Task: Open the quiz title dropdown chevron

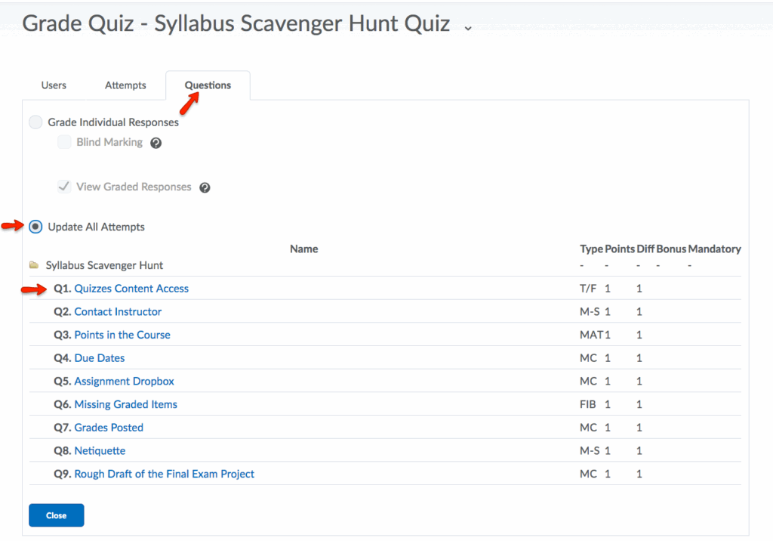Action: [468, 27]
